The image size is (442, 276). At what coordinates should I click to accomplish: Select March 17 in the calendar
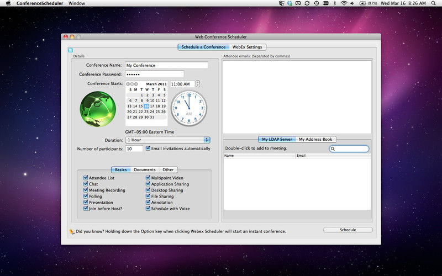[152, 106]
